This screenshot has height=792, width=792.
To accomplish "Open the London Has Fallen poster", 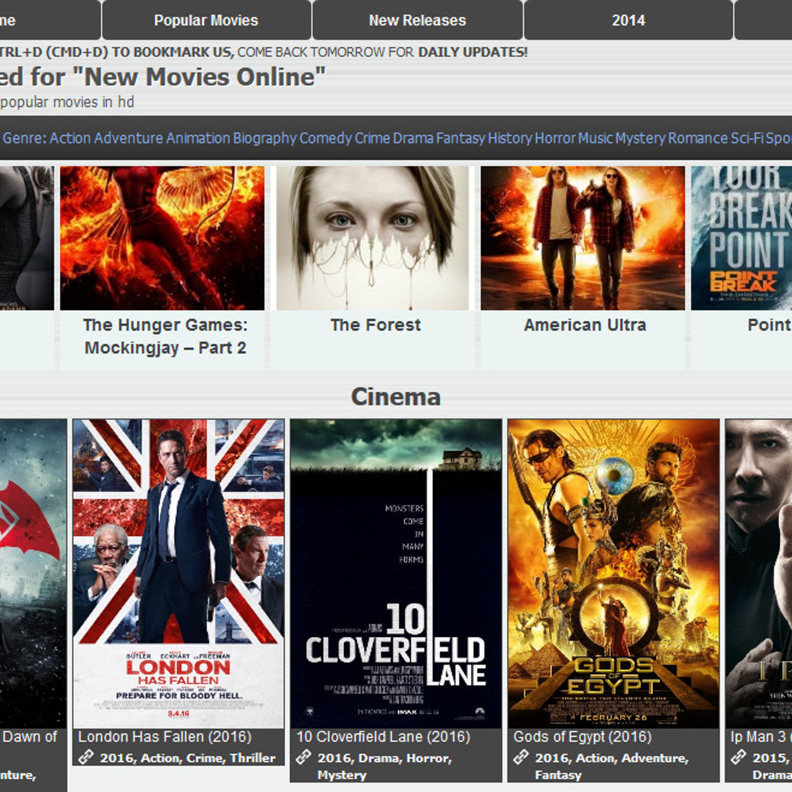I will pyautogui.click(x=179, y=574).
